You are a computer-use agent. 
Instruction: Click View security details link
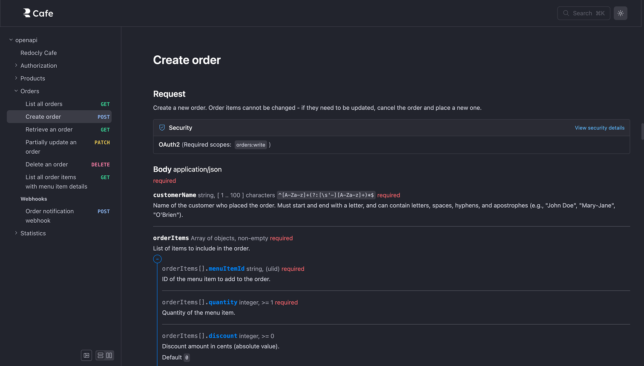600,128
